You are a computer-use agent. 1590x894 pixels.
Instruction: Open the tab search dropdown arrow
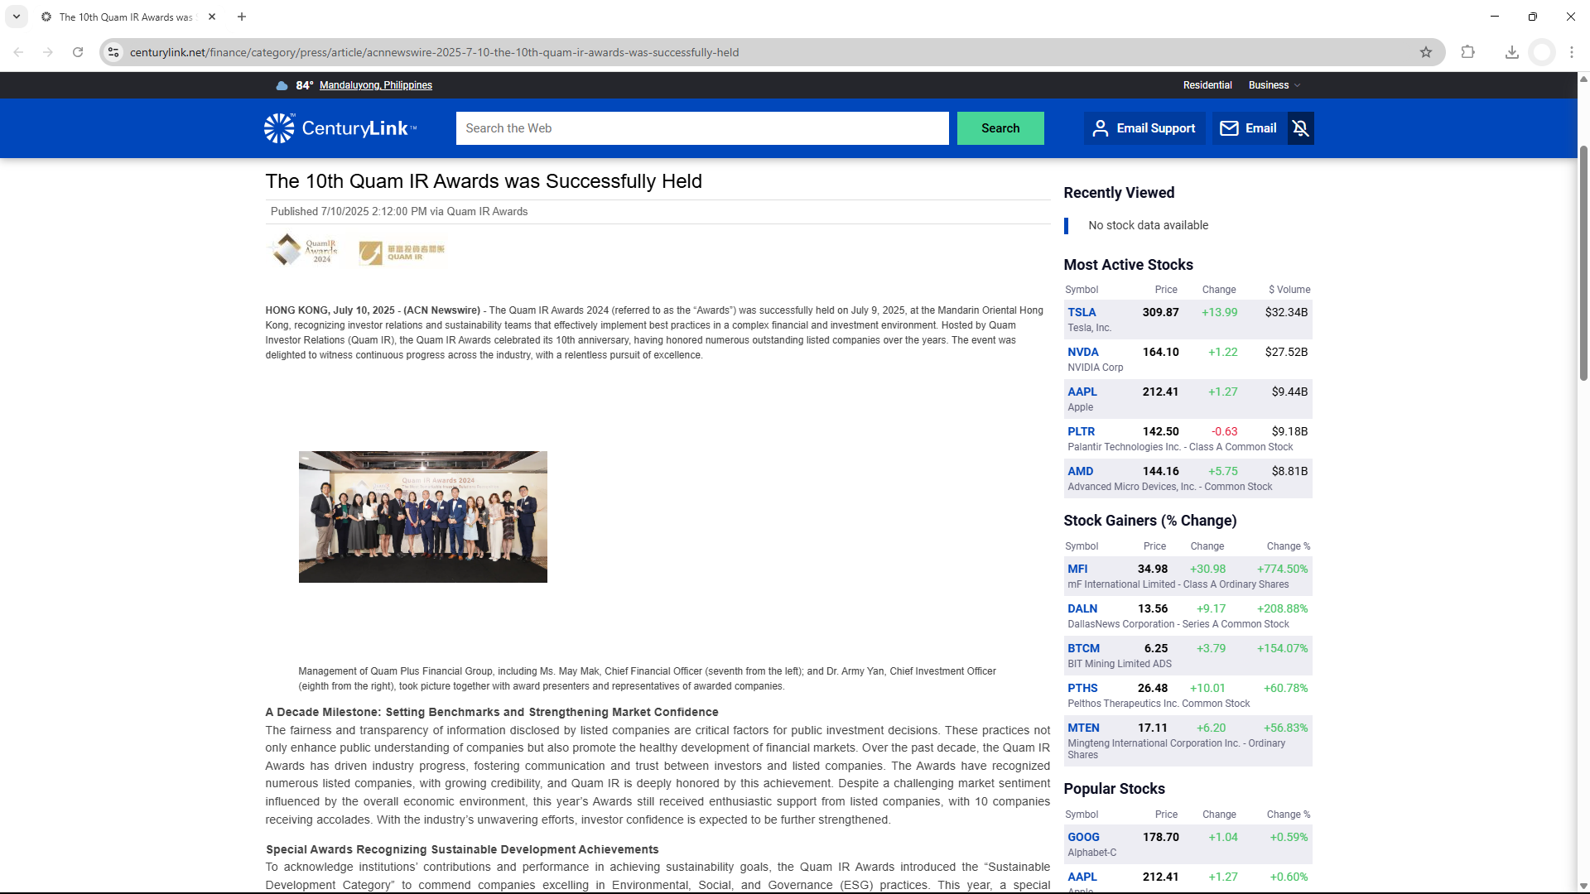(16, 17)
